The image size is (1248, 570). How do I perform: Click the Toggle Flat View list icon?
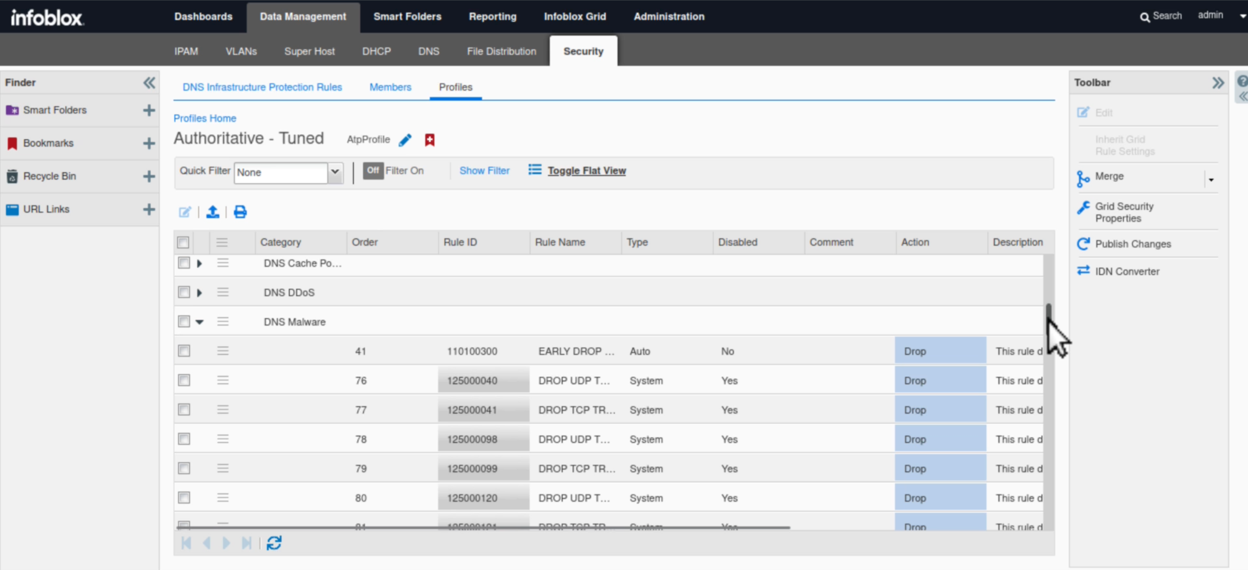click(x=535, y=170)
